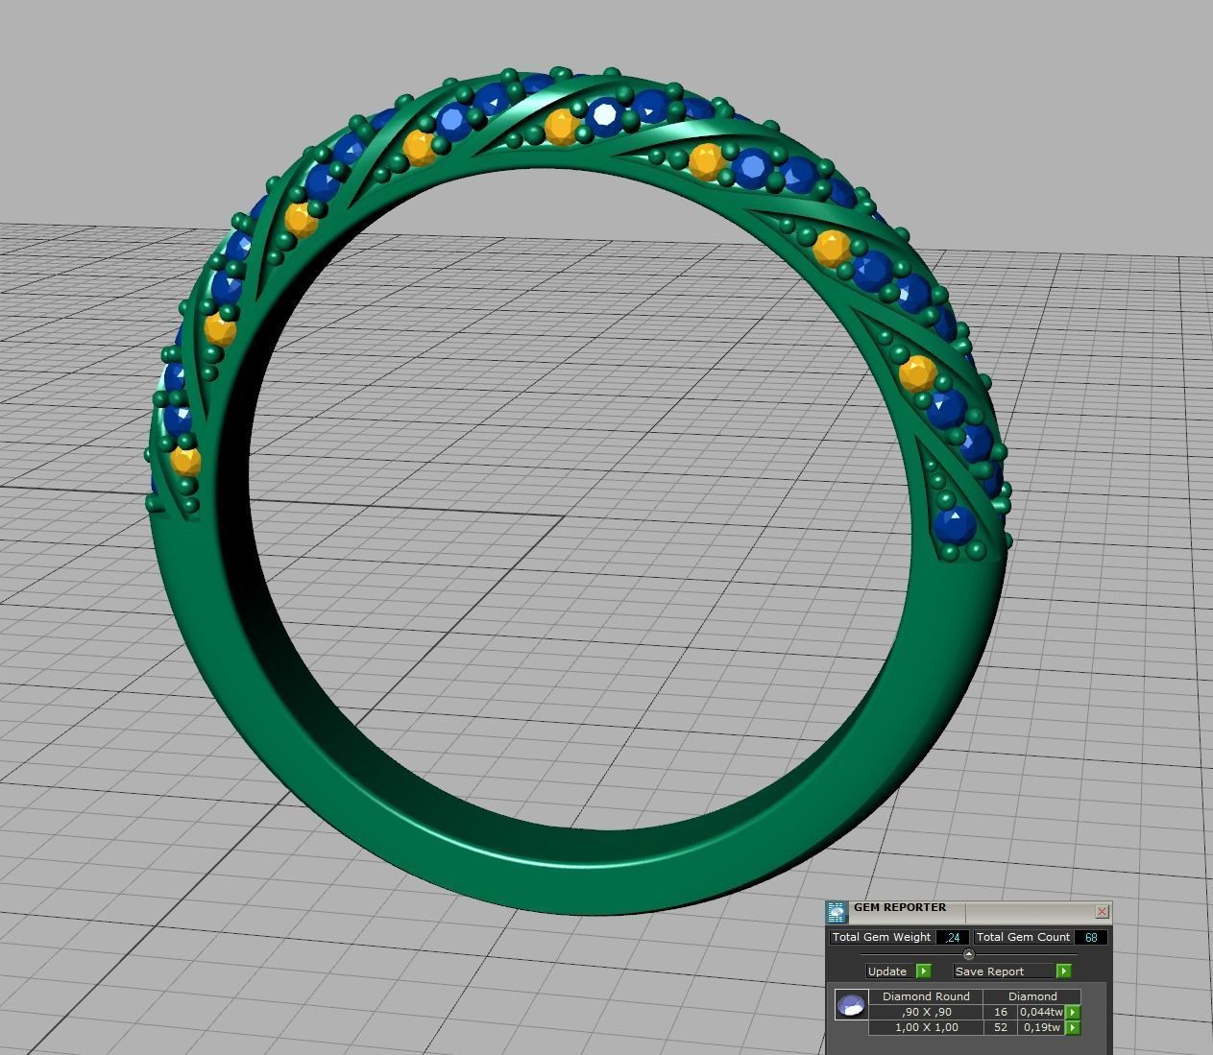Click the green Update arrow button
The height and width of the screenshot is (1055, 1213).
[923, 971]
